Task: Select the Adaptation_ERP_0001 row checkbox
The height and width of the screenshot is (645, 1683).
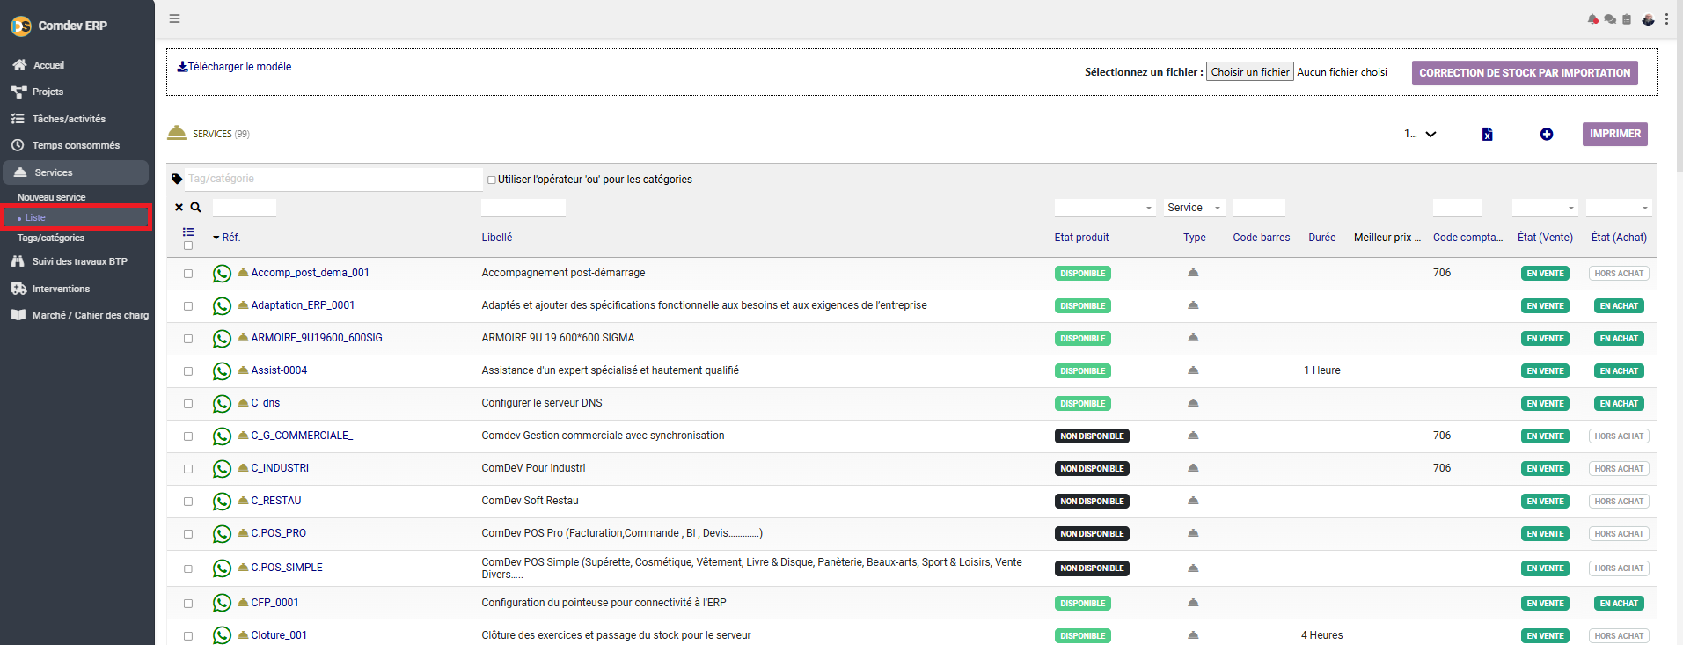Action: click(188, 306)
